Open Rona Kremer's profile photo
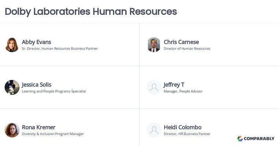The width and height of the screenshot is (279, 146). tap(12, 130)
